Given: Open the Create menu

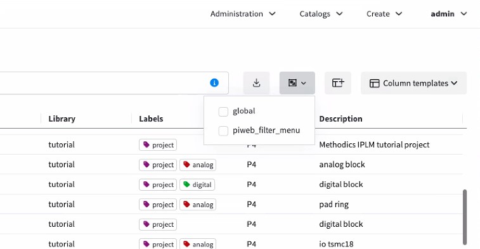Looking at the screenshot, I should (x=384, y=14).
